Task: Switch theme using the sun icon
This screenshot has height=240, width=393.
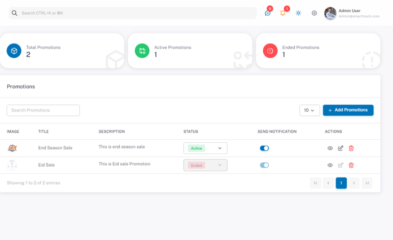Action: click(x=298, y=13)
